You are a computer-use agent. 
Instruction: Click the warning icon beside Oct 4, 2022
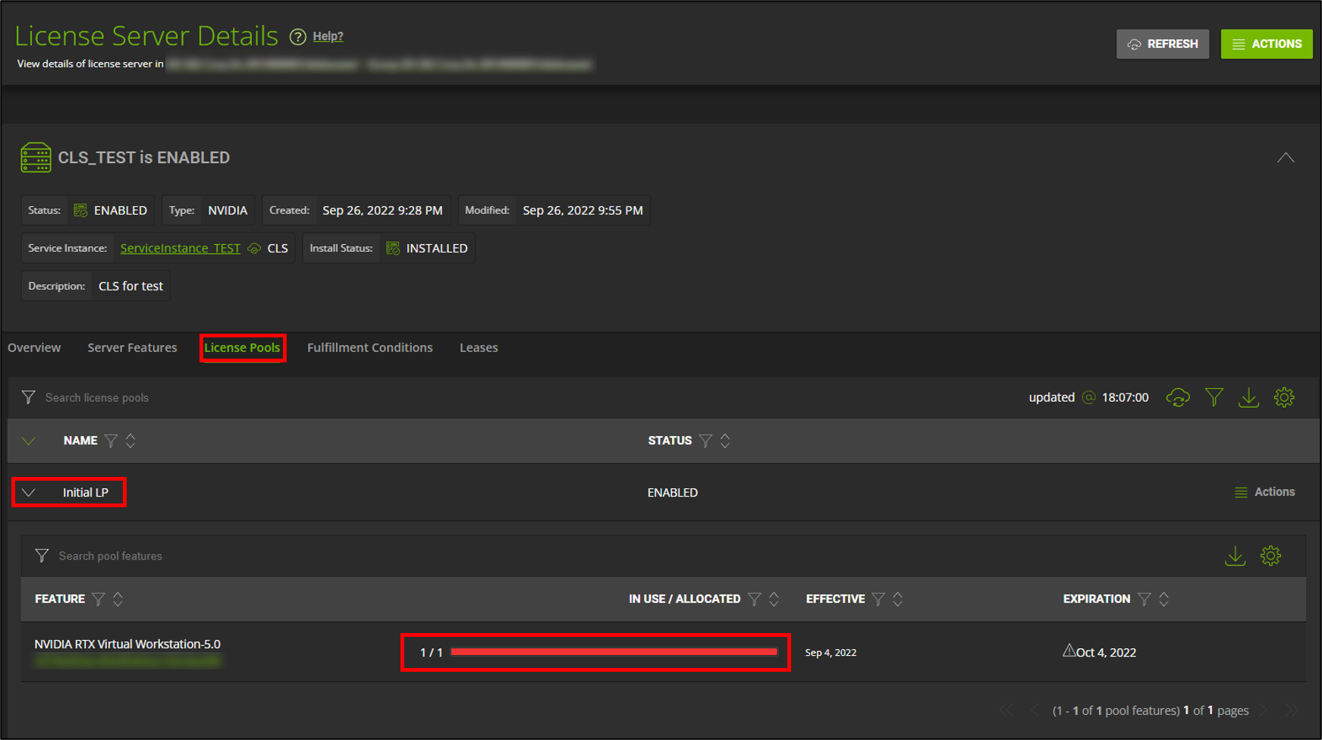pyautogui.click(x=1069, y=651)
